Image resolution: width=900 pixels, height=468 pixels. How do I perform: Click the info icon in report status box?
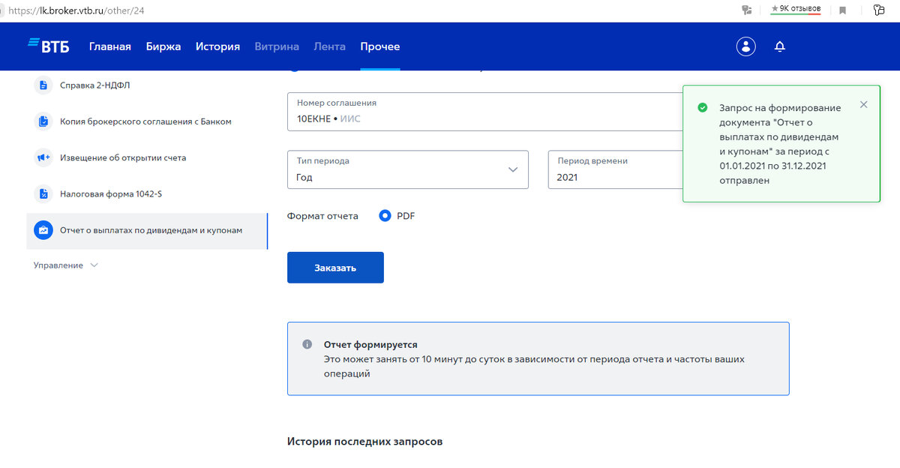(307, 344)
